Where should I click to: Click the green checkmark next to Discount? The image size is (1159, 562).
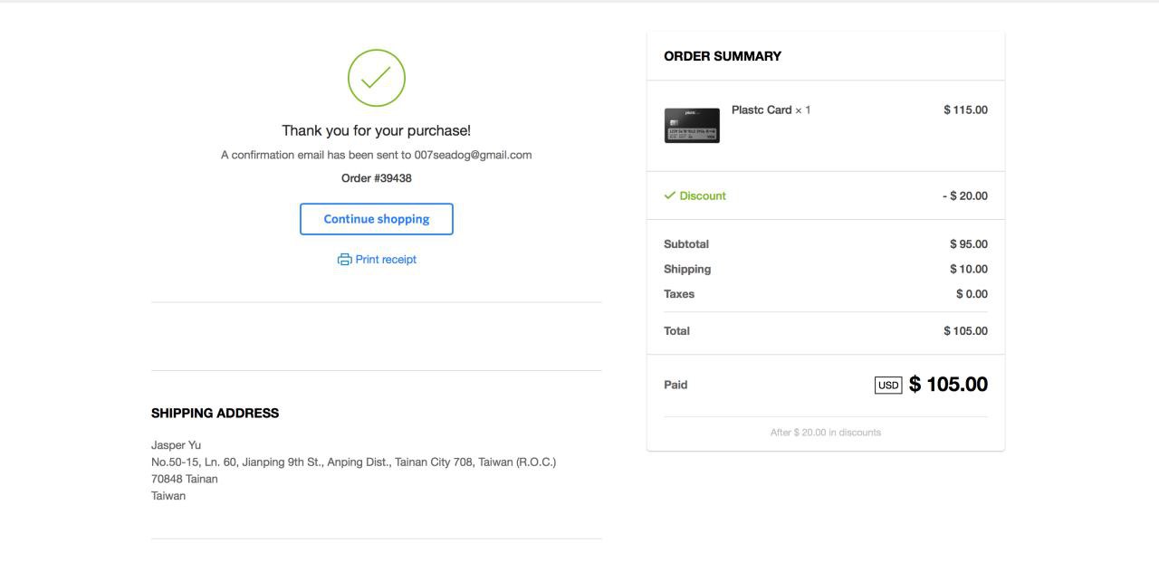point(670,195)
